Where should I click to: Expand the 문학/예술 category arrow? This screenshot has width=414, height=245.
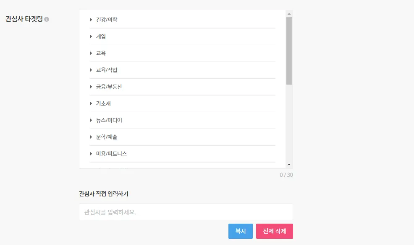pyautogui.click(x=91, y=137)
